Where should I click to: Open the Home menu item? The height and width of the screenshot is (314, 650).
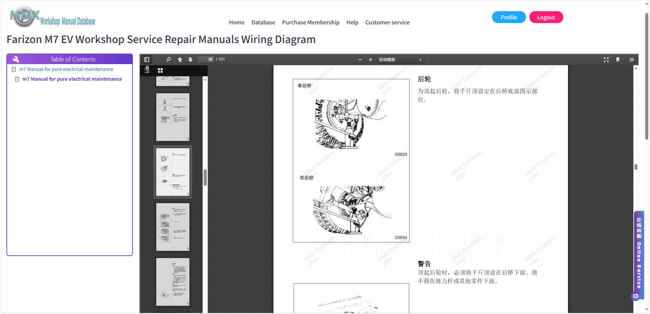[237, 22]
